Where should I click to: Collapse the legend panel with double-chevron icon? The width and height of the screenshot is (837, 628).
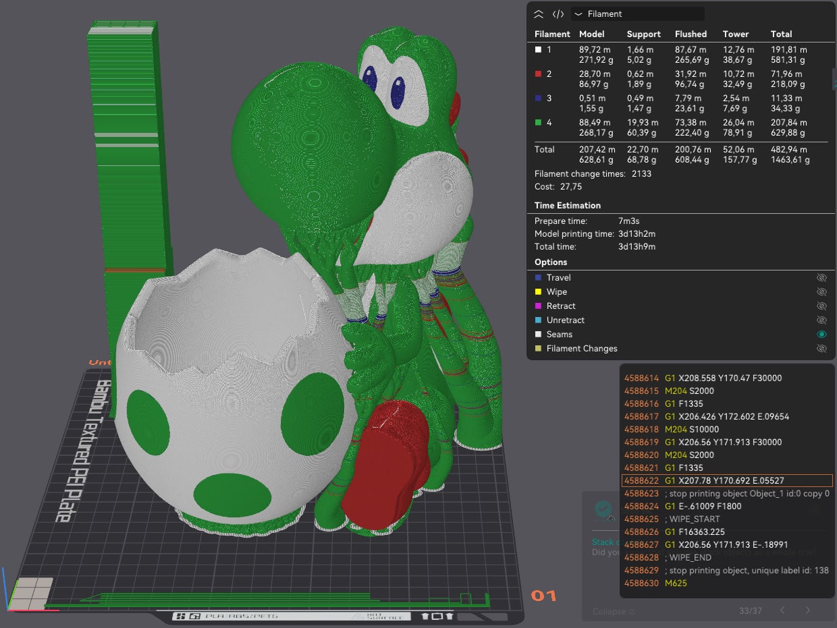[539, 14]
